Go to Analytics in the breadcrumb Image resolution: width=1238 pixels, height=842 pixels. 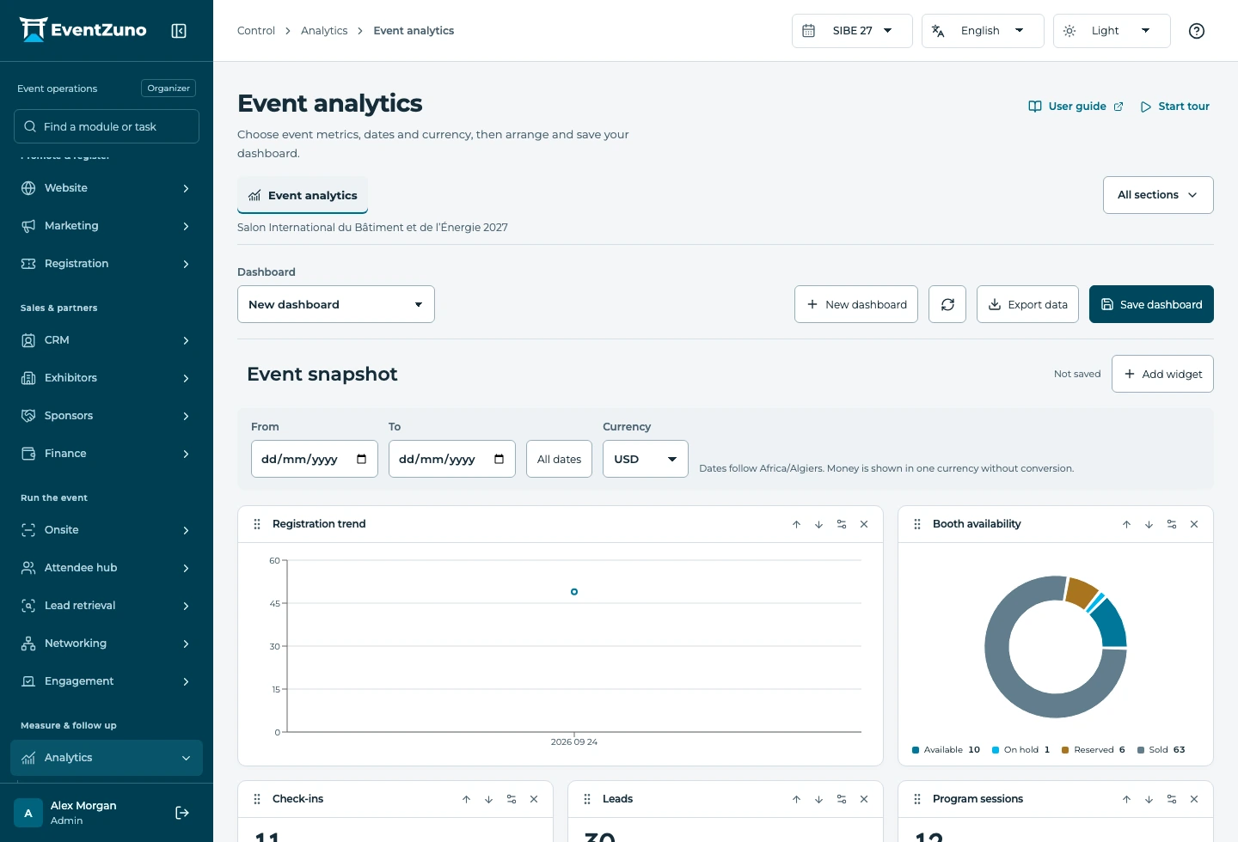pos(324,31)
